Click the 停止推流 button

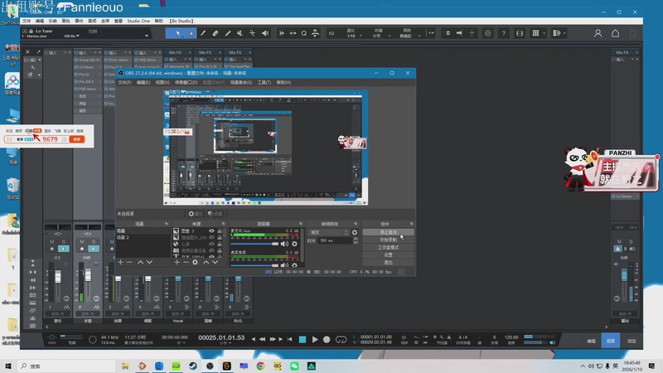tap(389, 233)
